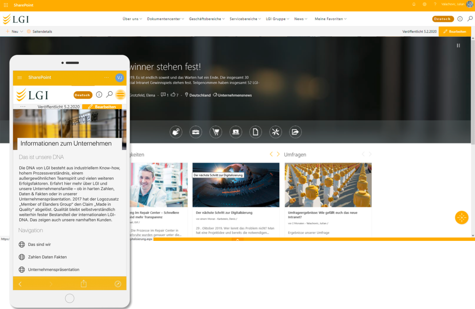Go to previous news carousel item
Viewport: 475px width, 309px height.
pos(271,154)
